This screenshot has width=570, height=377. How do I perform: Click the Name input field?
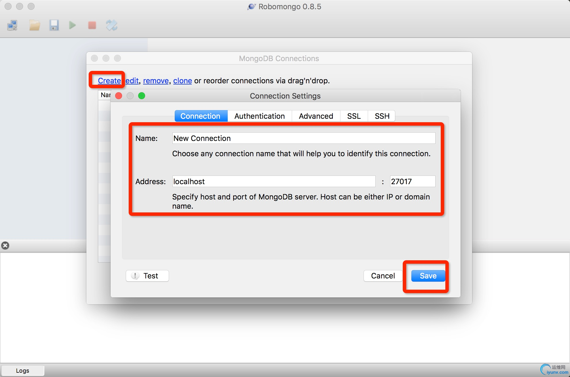pyautogui.click(x=304, y=138)
